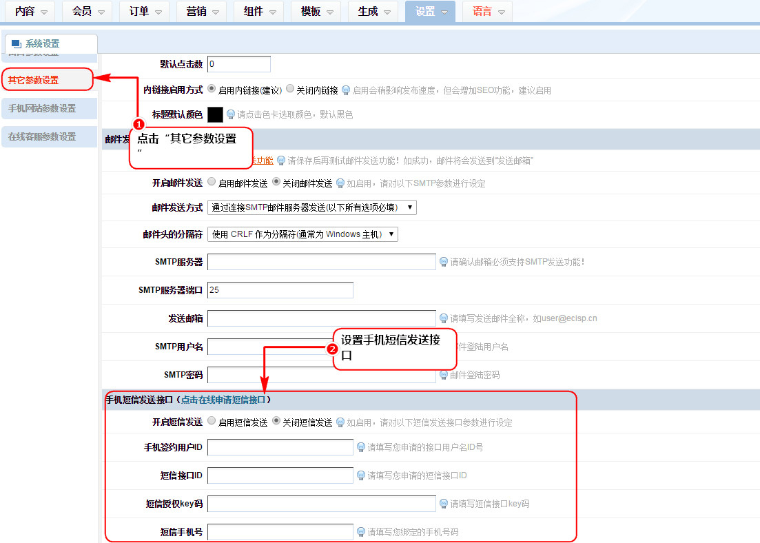Click the hint icon next to 短信手机号 field
Viewport: 760px width, 543px height.
tap(361, 532)
